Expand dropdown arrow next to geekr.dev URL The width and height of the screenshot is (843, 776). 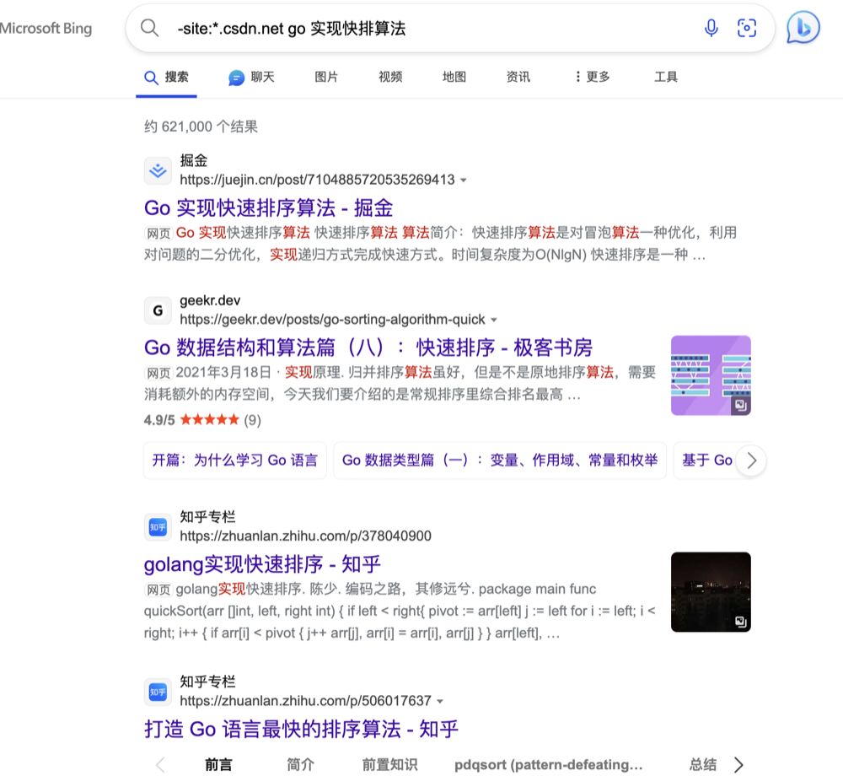pyautogui.click(x=494, y=321)
